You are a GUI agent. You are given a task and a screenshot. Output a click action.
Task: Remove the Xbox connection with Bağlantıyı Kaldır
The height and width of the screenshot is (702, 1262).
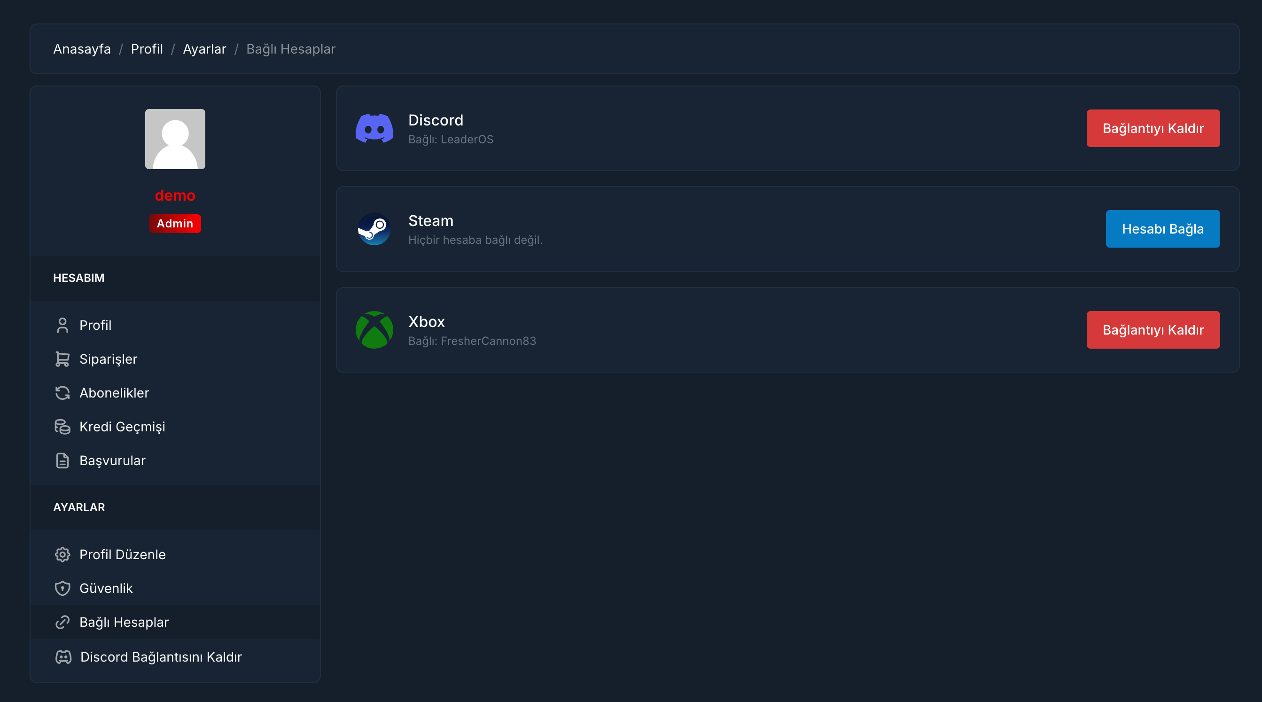[x=1153, y=330]
